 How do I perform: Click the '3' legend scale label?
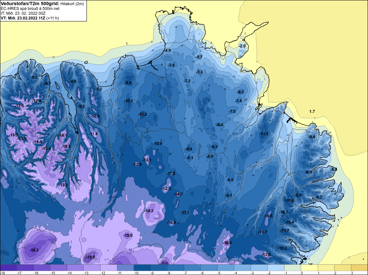click(x=351, y=273)
